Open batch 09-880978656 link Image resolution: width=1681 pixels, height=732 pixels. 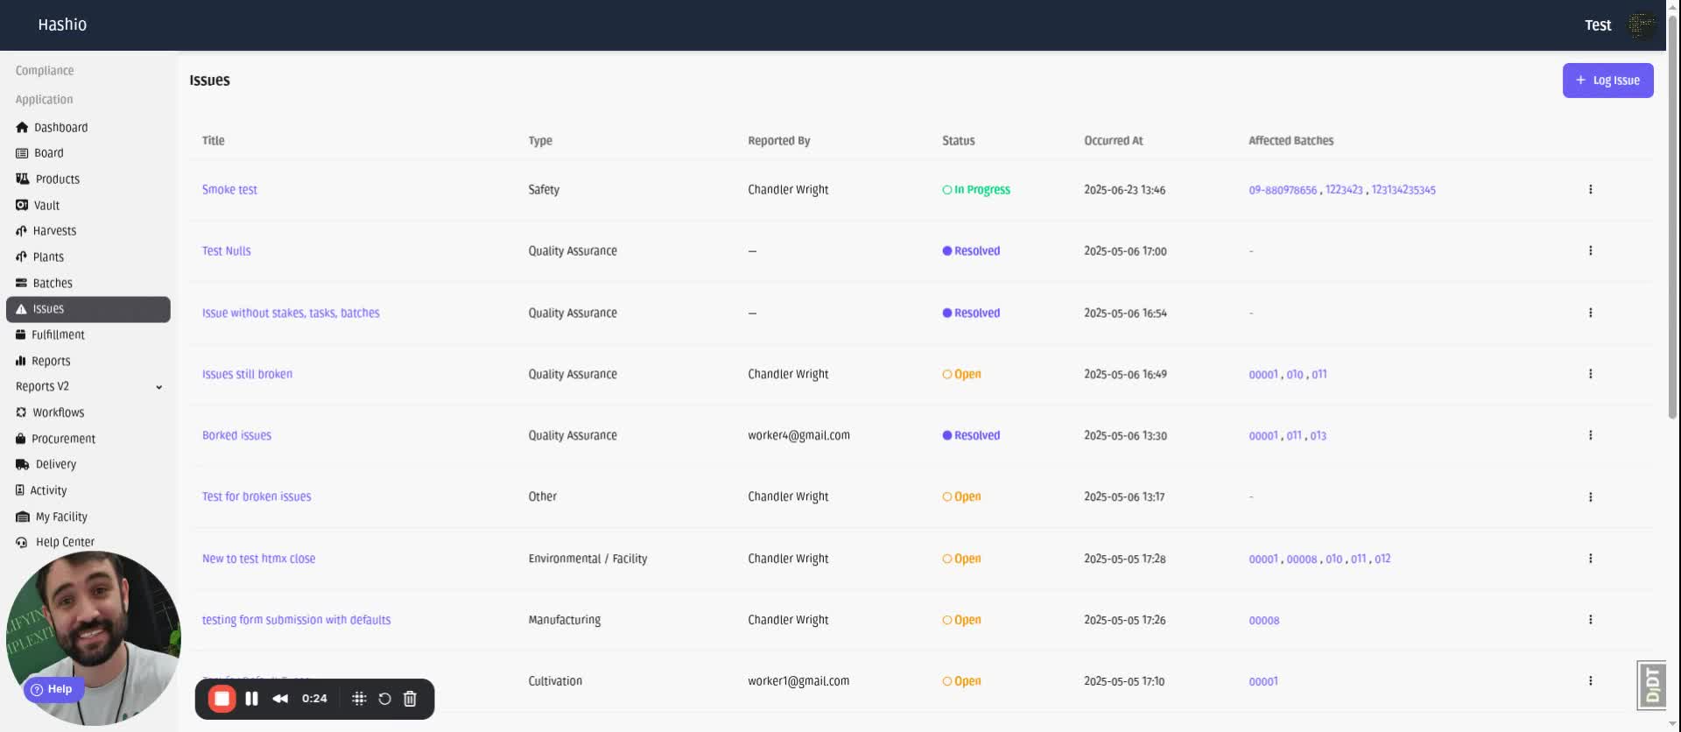coord(1283,190)
